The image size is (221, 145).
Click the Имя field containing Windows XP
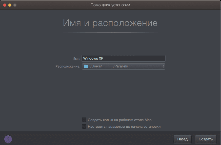[x=124, y=58]
